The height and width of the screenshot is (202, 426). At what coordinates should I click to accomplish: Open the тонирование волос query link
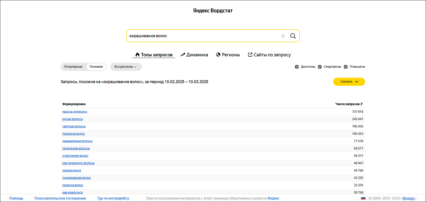point(77,178)
